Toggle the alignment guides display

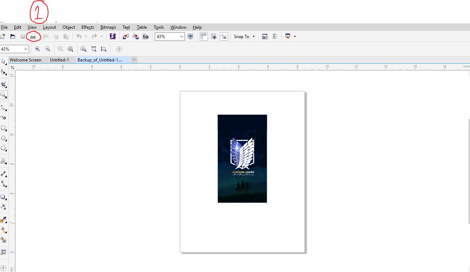[224, 36]
